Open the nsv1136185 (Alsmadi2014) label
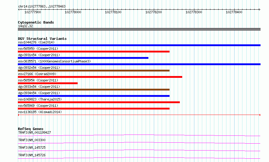 [x=40, y=112]
